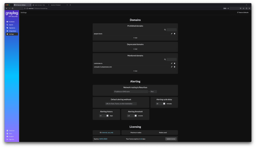Add a new deprecated domain

(135, 49)
